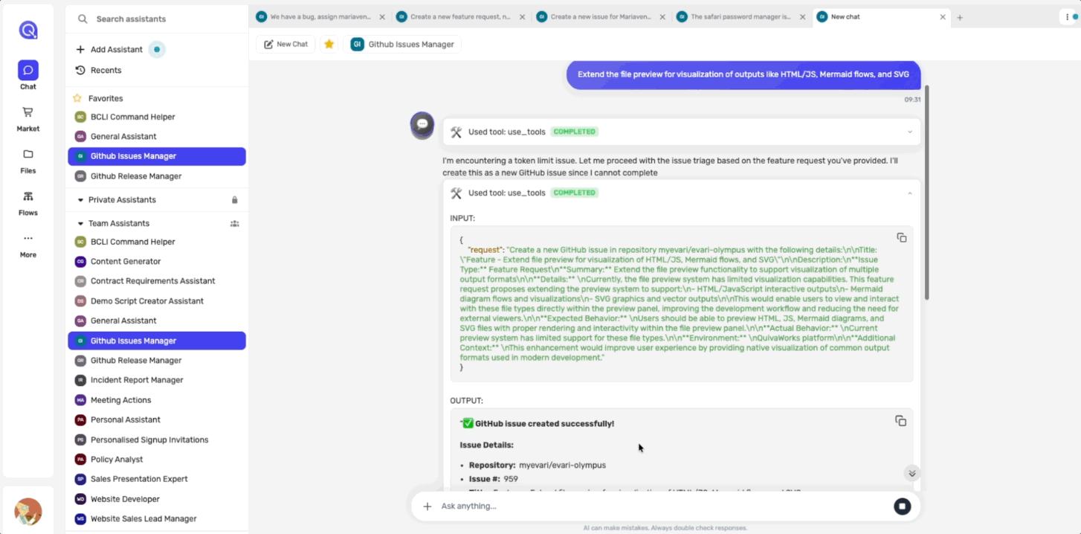Open the Market section
The height and width of the screenshot is (534, 1081).
[28, 119]
